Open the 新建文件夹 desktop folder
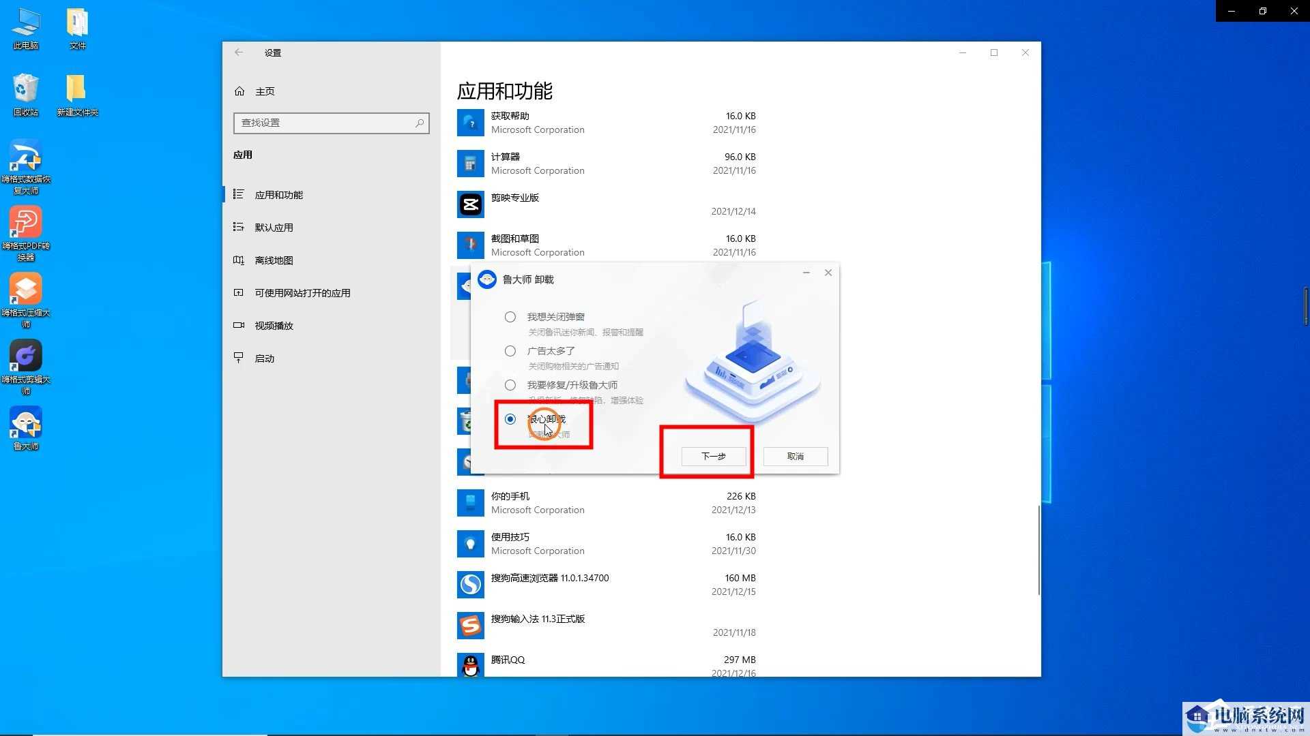This screenshot has width=1310, height=736. (x=78, y=95)
